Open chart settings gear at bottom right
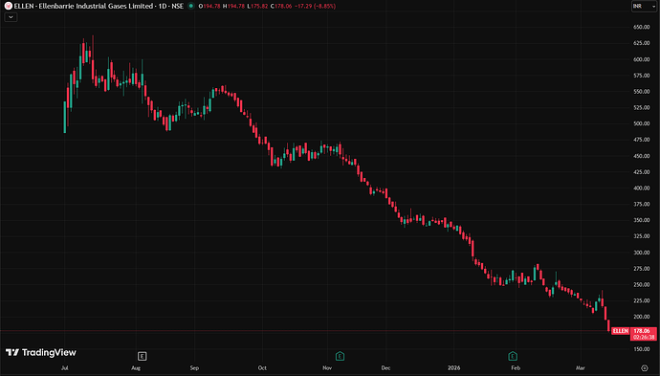The image size is (660, 376). [x=645, y=368]
